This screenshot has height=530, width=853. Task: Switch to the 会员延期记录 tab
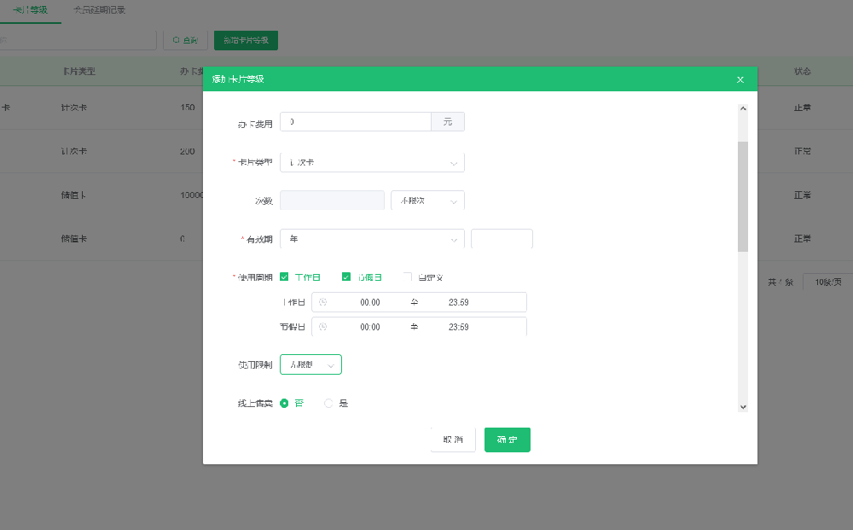[99, 10]
